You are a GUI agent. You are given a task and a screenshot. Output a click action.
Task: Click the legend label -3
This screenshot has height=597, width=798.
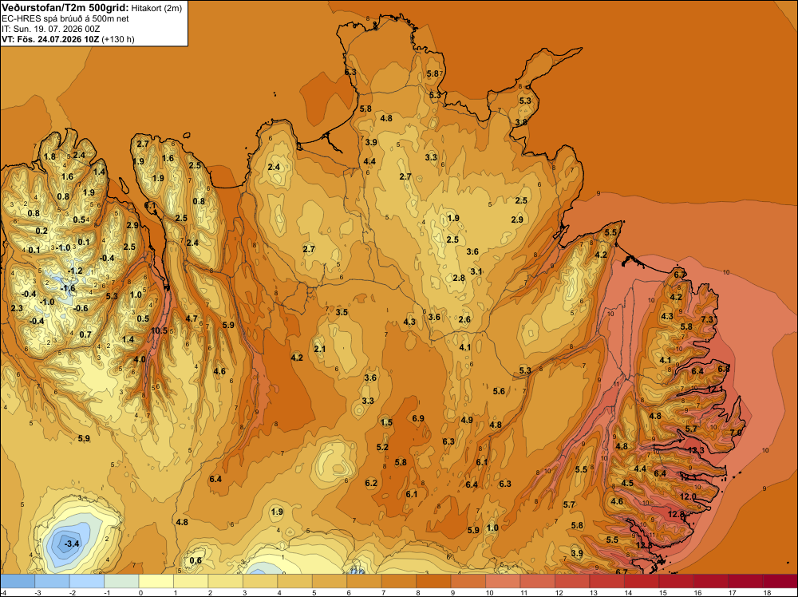[38, 593]
